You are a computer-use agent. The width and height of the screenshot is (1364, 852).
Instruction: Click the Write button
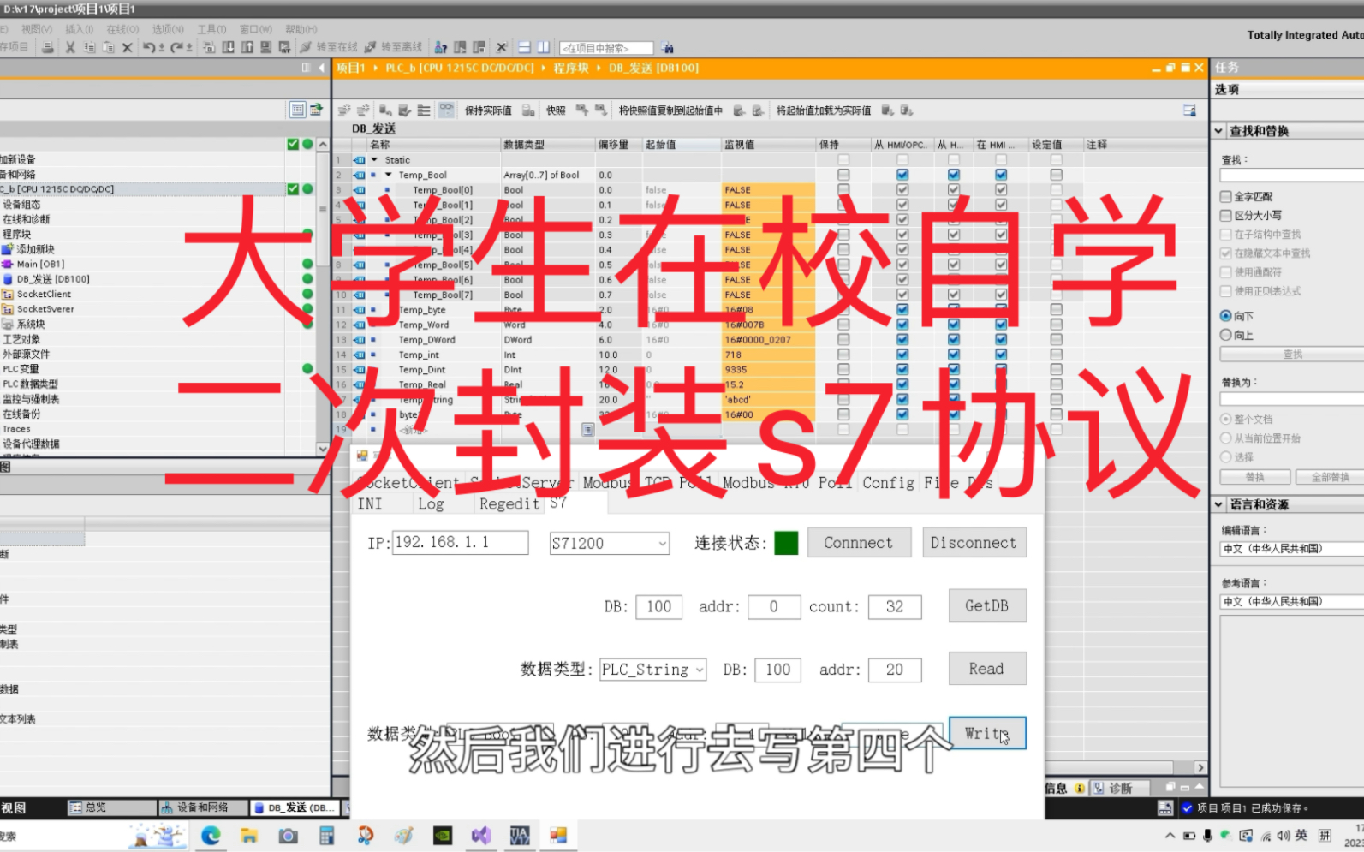[987, 733]
